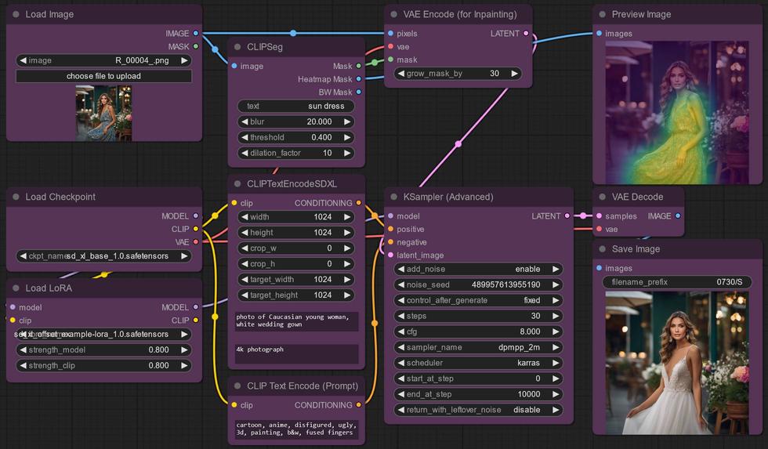Screen dimensions: 768x449
Task: Open the image file selector R_00004_.png
Action: pos(103,60)
